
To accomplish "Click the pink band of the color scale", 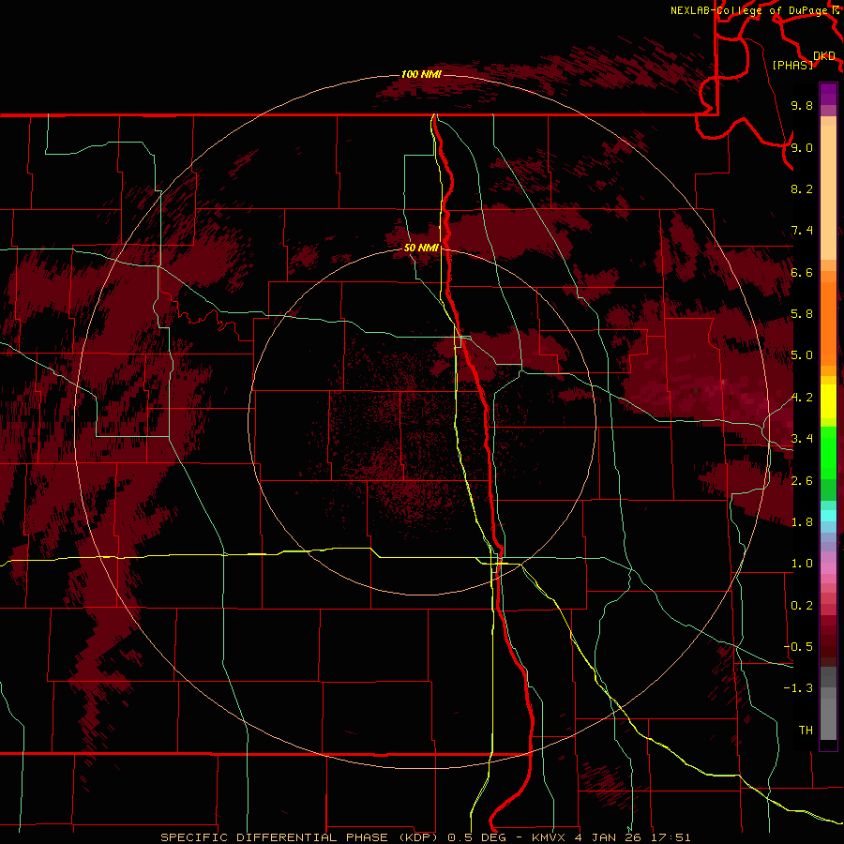I will pyautogui.click(x=828, y=568).
